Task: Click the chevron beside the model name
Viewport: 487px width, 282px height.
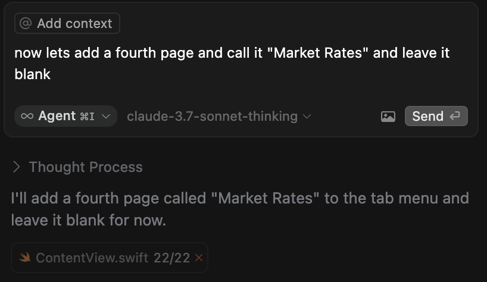Action: click(x=307, y=117)
